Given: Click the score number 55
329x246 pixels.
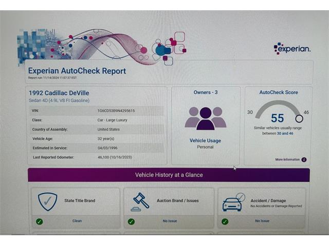Looking at the screenshot, I should (x=278, y=118).
